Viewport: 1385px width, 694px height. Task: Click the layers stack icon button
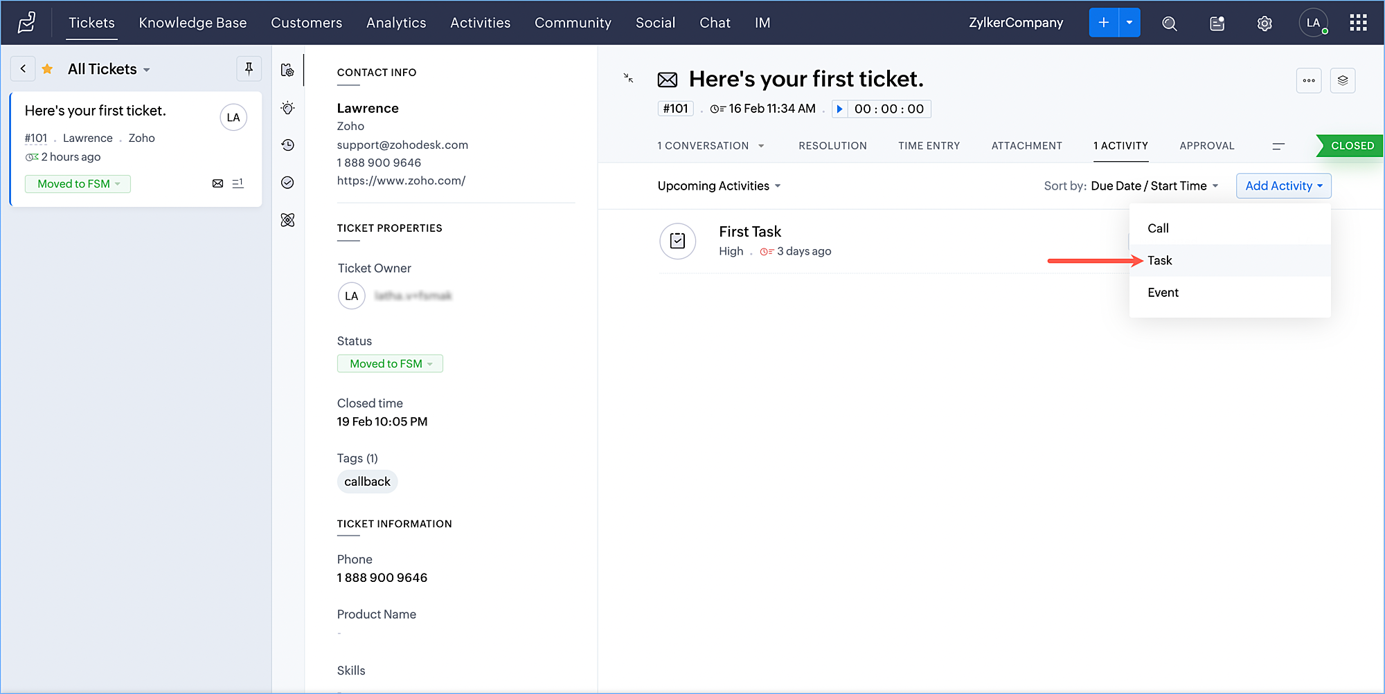point(1343,80)
